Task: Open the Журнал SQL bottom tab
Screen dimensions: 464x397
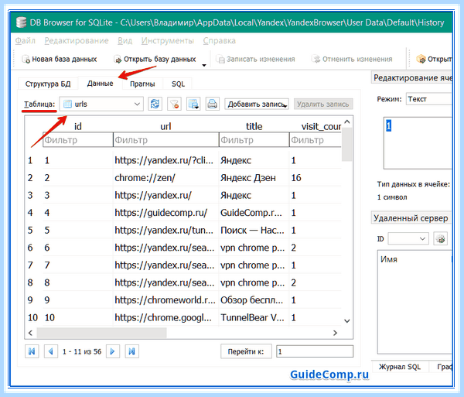Action: pos(400,367)
